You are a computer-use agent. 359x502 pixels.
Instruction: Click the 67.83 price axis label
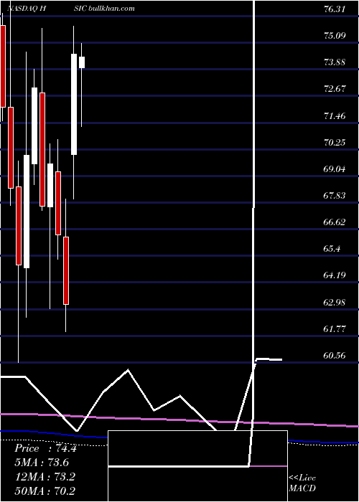click(335, 195)
